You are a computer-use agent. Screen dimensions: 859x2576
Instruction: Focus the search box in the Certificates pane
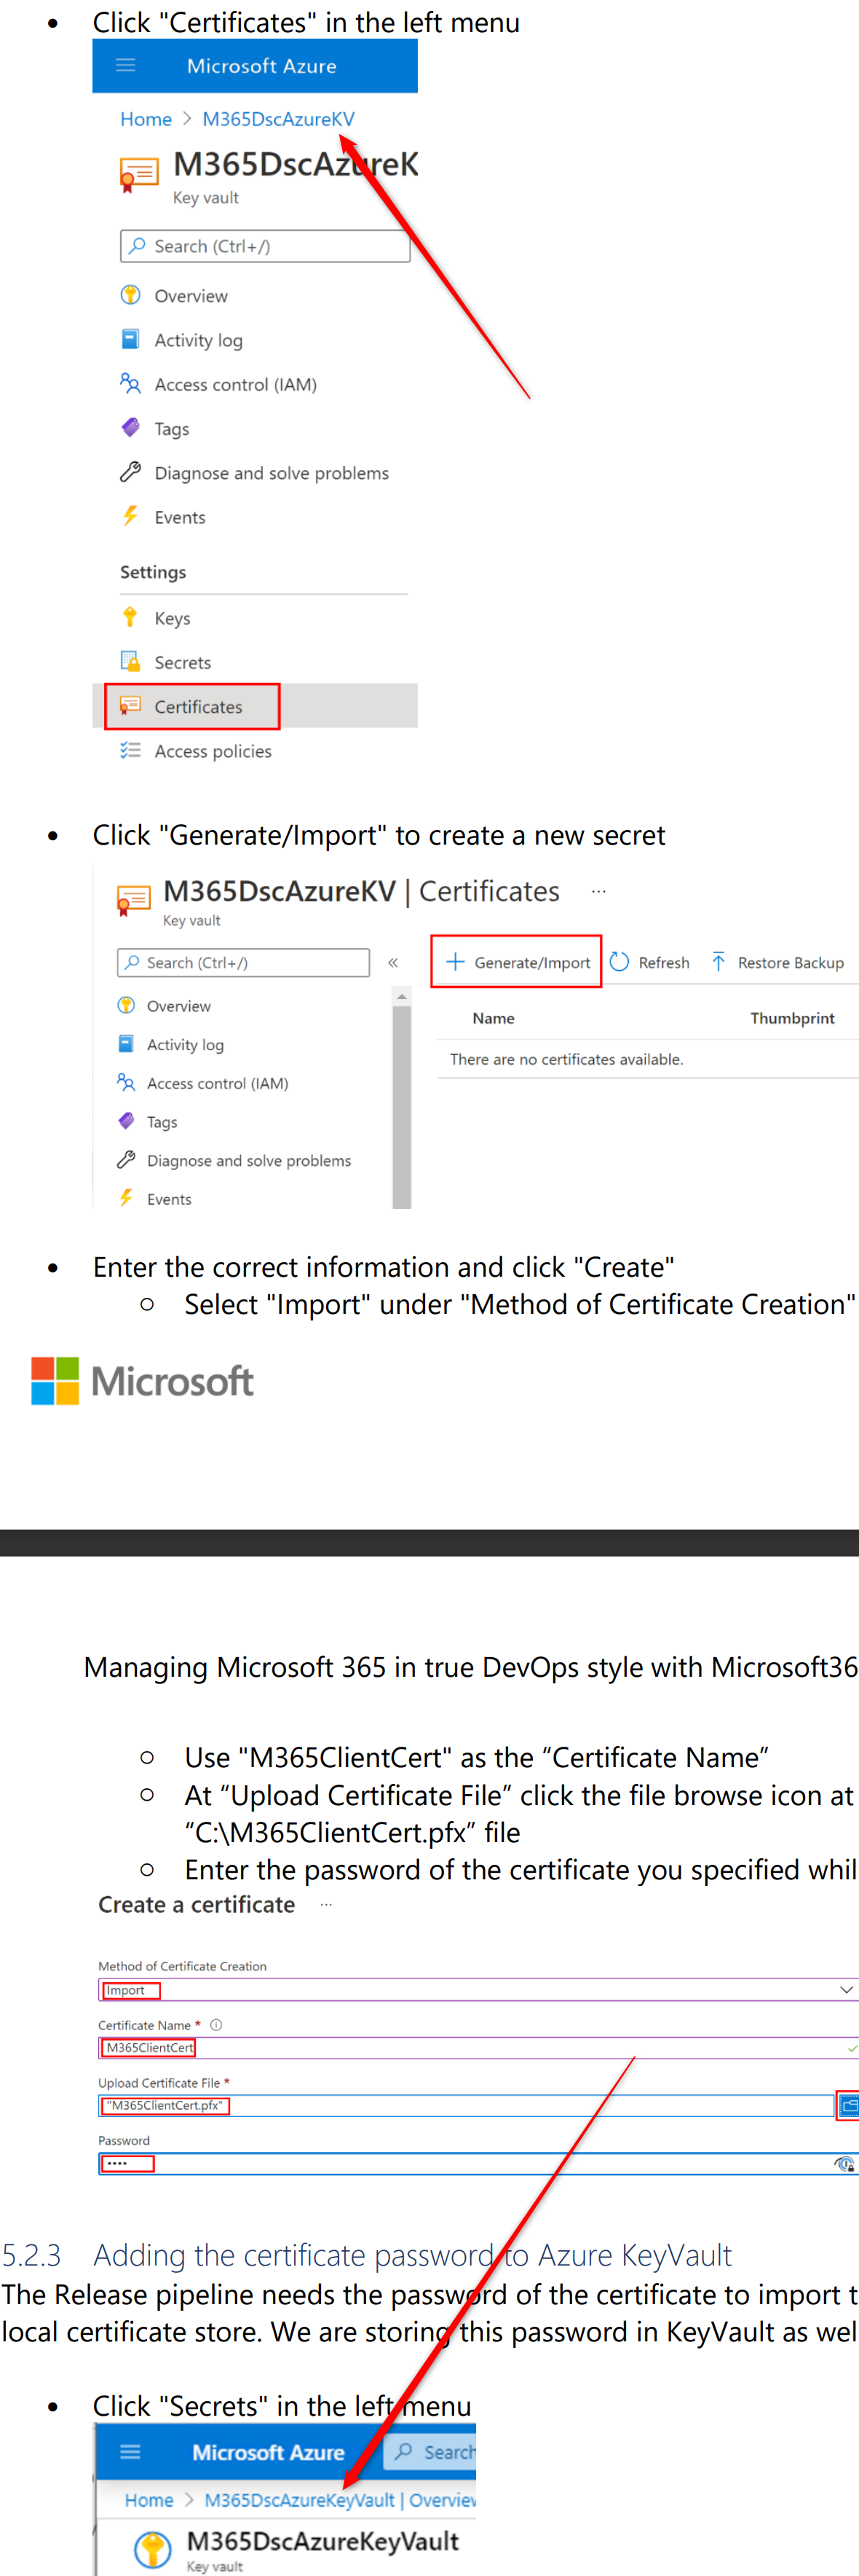242,962
